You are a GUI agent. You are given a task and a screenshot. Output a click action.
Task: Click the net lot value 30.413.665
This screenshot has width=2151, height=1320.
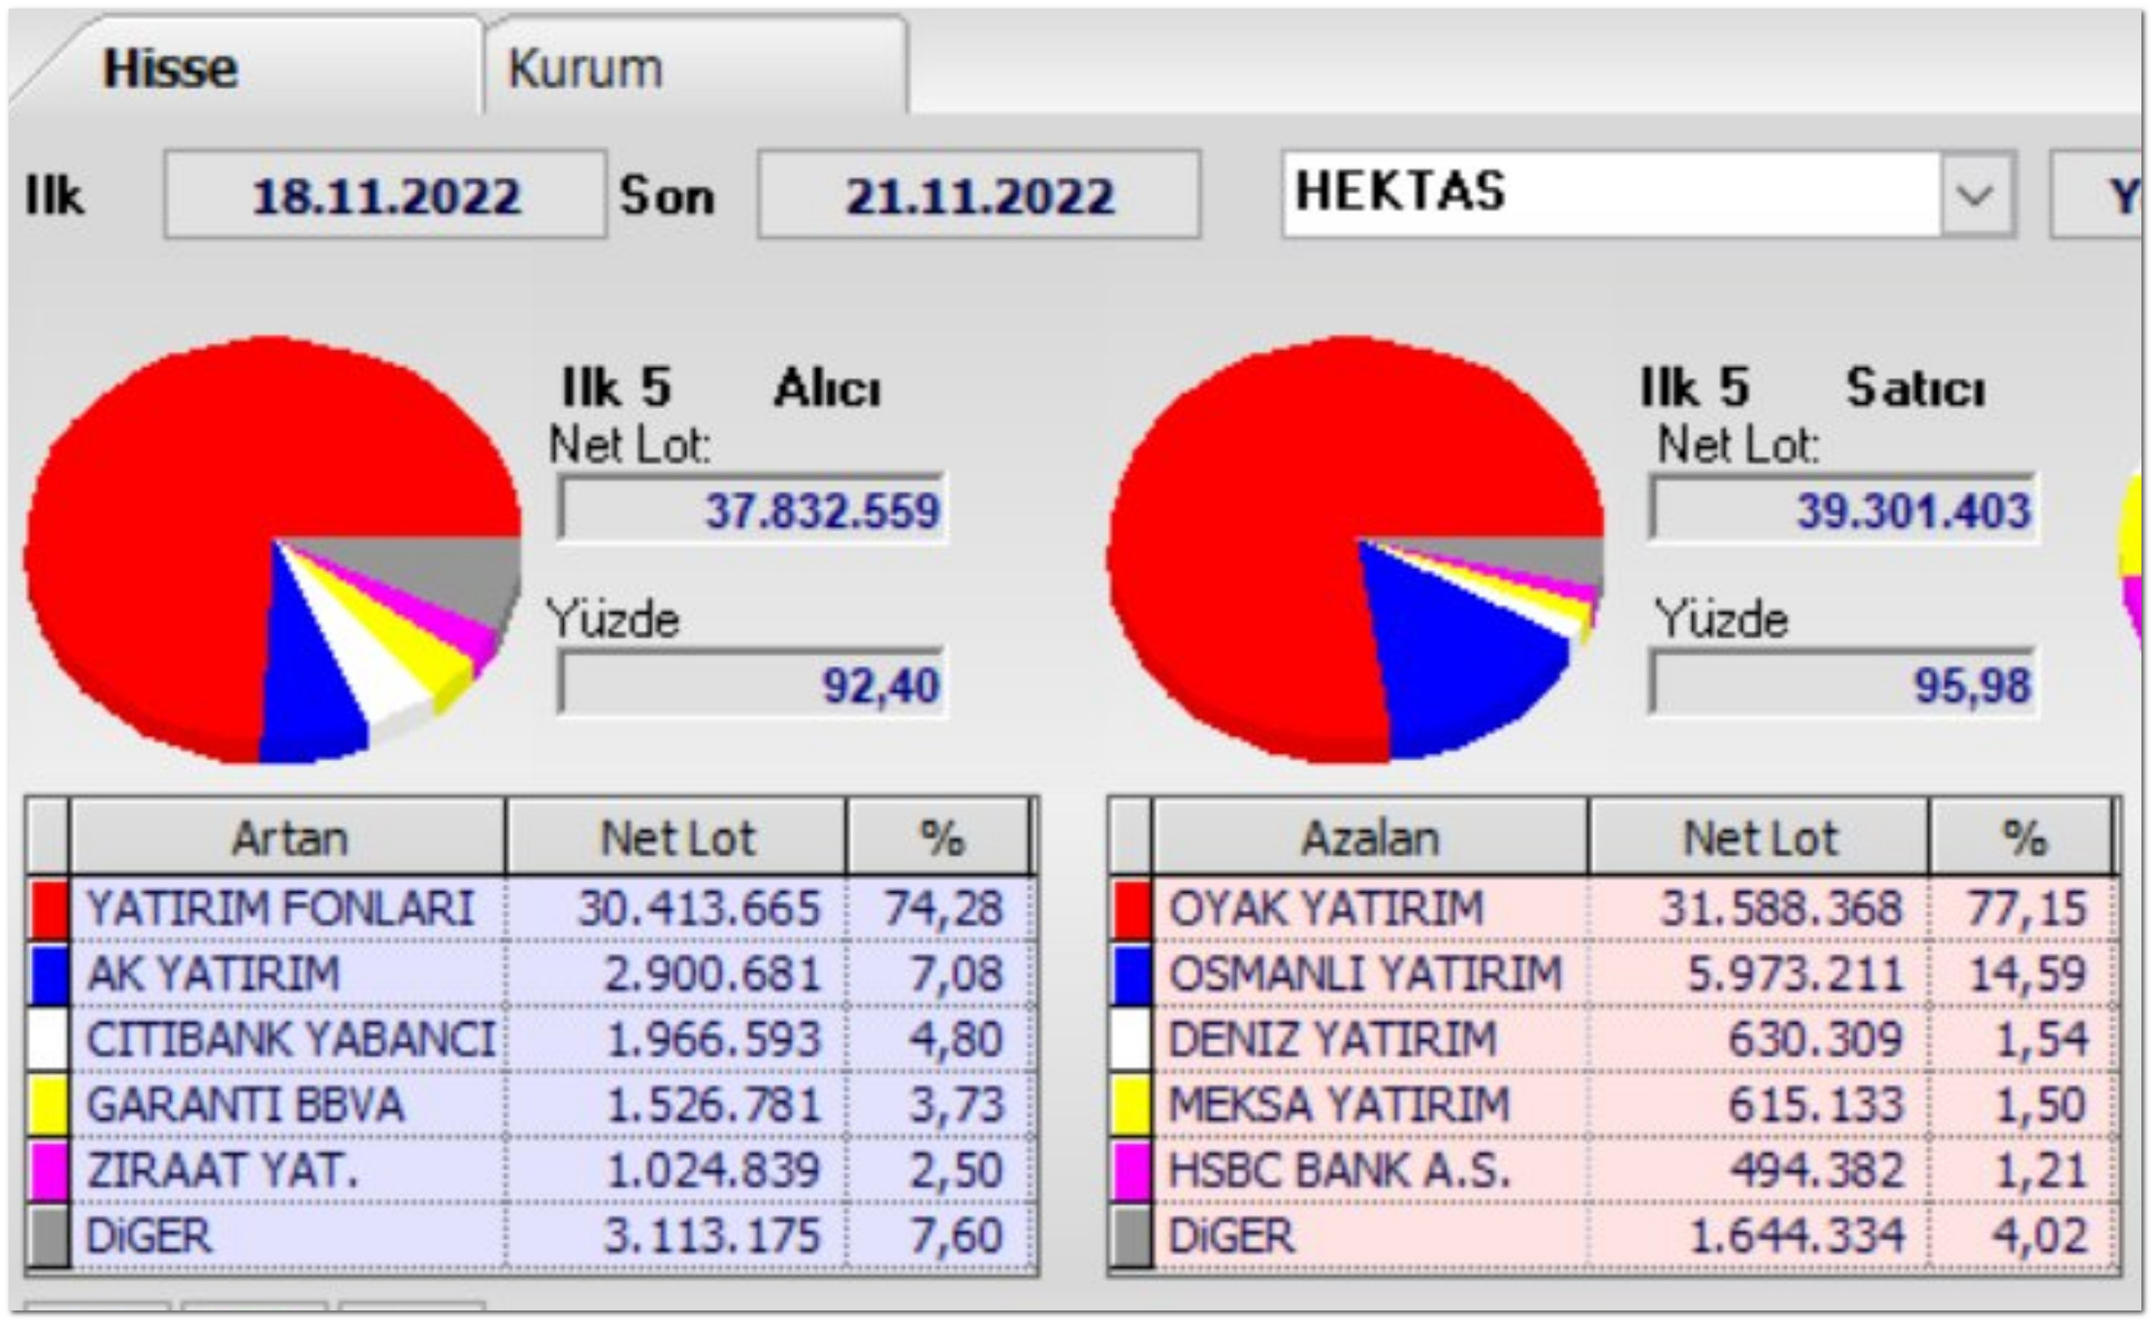tap(699, 909)
